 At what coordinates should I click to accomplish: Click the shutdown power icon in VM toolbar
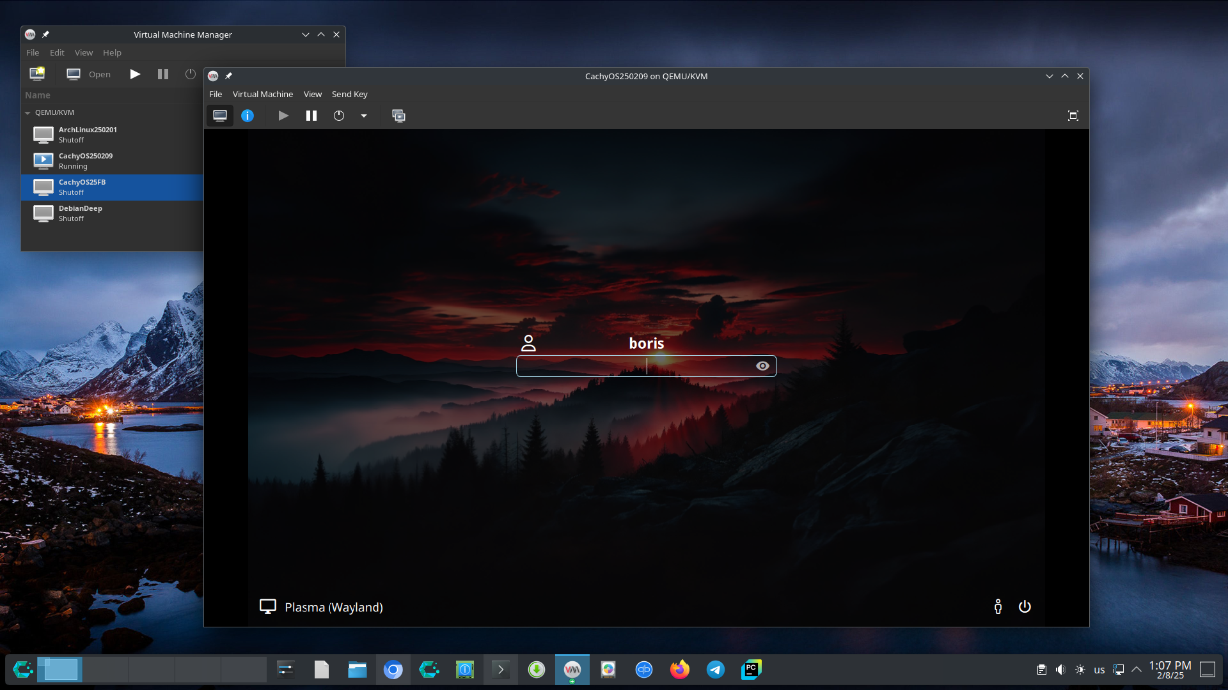(339, 116)
